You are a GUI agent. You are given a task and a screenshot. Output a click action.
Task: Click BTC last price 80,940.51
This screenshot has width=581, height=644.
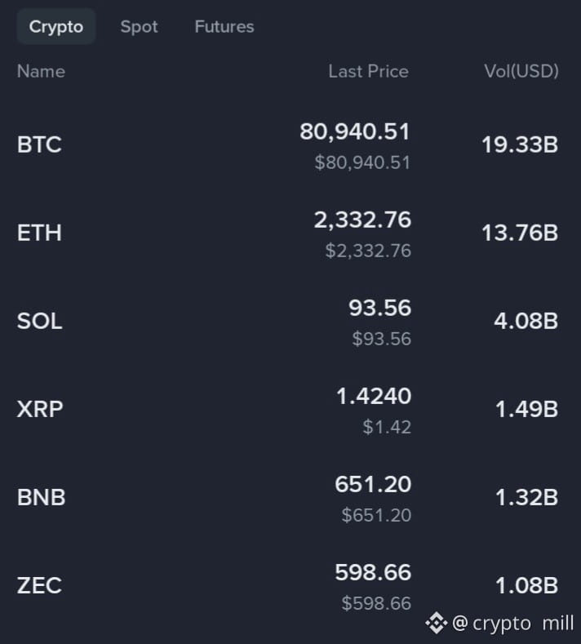click(355, 132)
